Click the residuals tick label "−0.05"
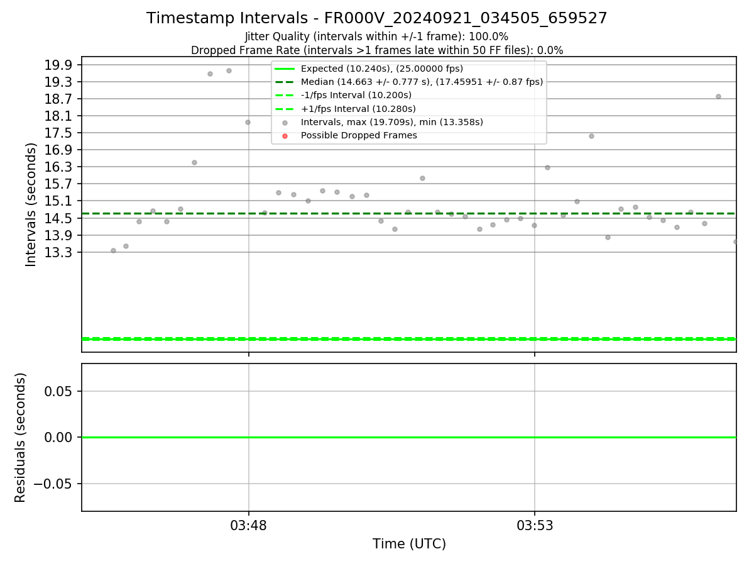Image resolution: width=754 pixels, height=566 pixels. point(53,484)
